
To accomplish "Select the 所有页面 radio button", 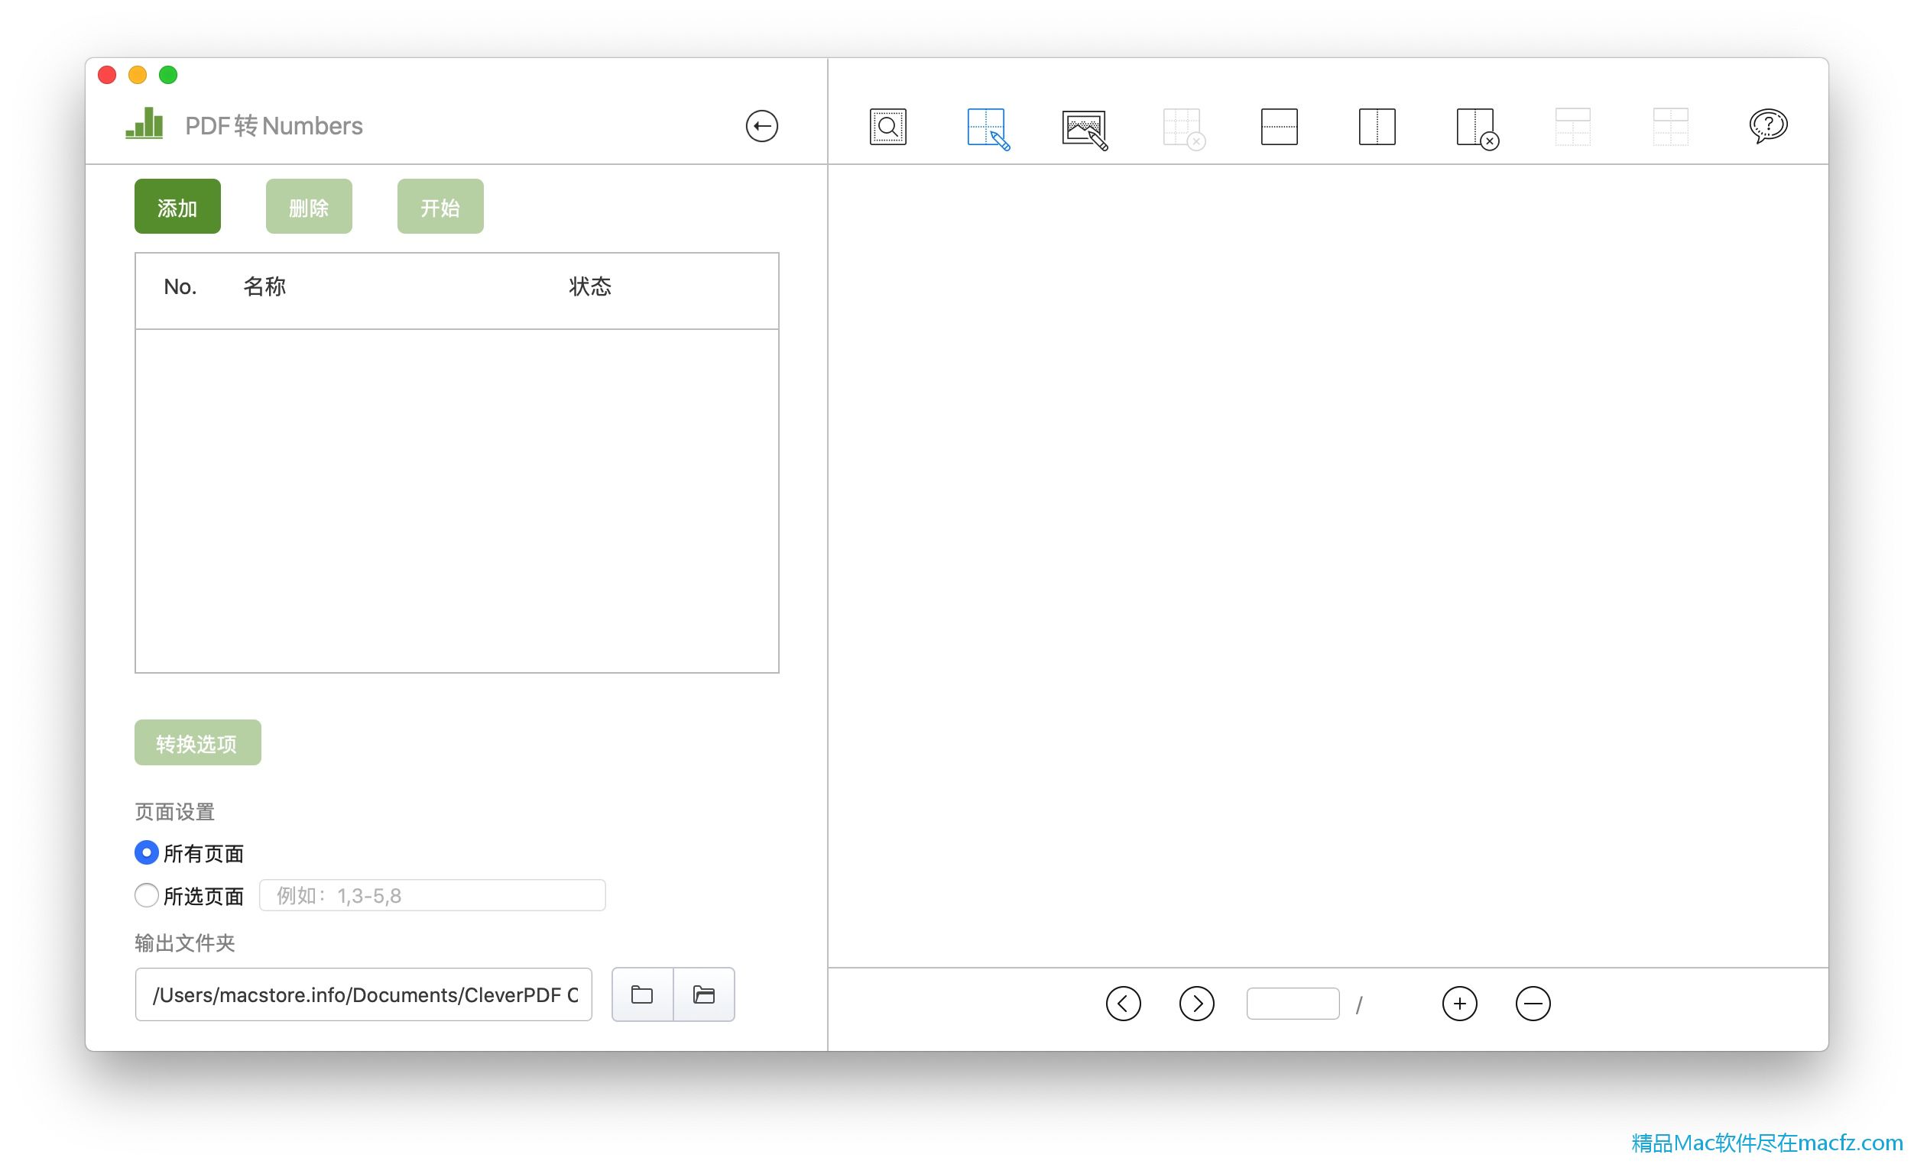I will (x=146, y=852).
